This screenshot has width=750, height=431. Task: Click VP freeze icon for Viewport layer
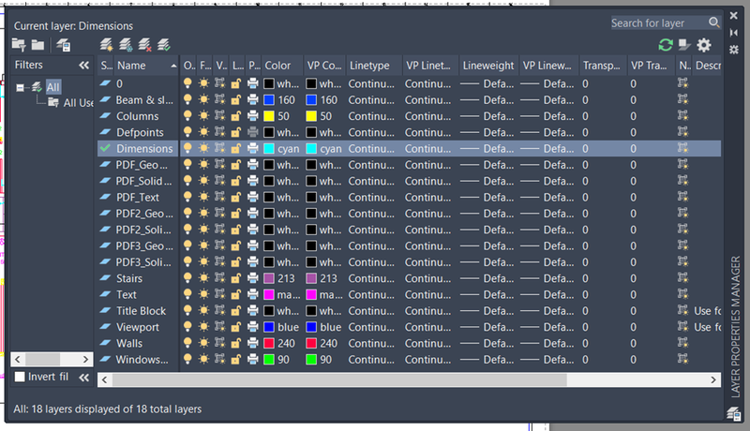pyautogui.click(x=219, y=326)
